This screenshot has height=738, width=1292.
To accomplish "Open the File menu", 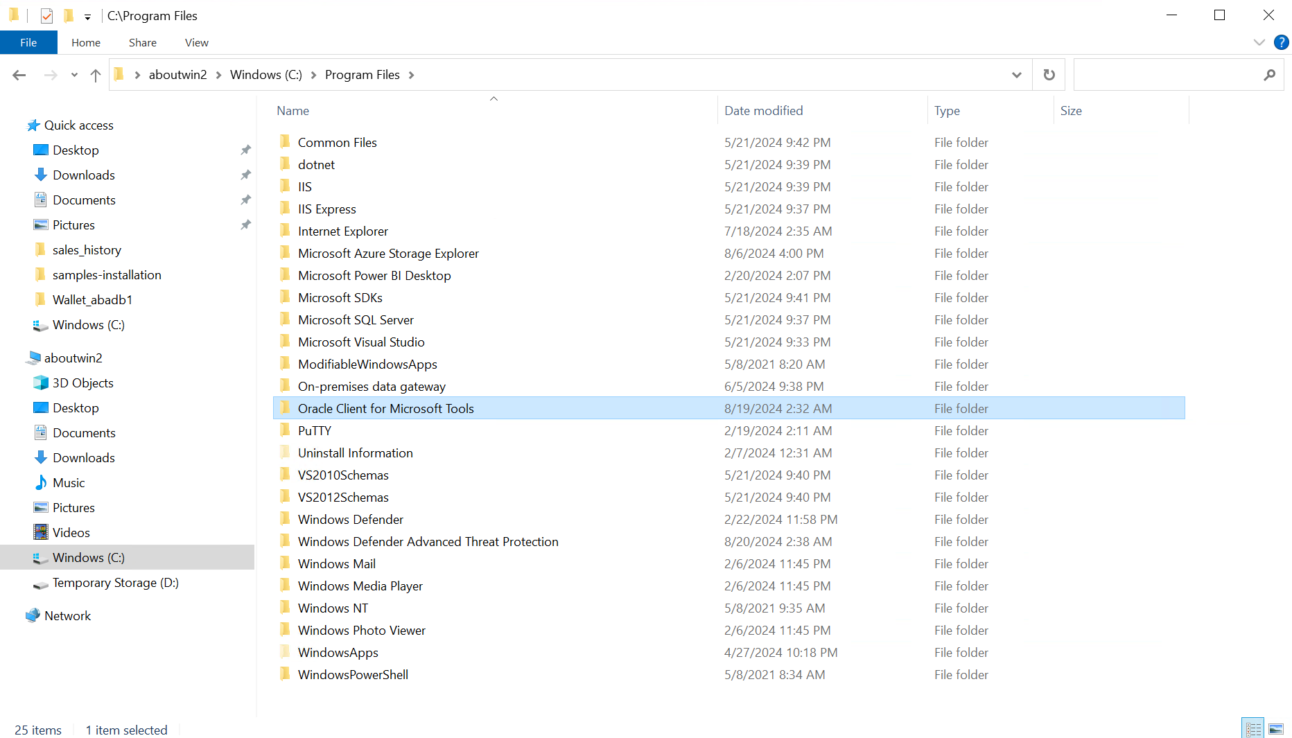I will click(28, 42).
